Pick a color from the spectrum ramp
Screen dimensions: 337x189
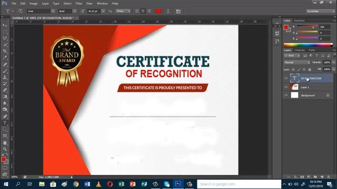point(308,45)
